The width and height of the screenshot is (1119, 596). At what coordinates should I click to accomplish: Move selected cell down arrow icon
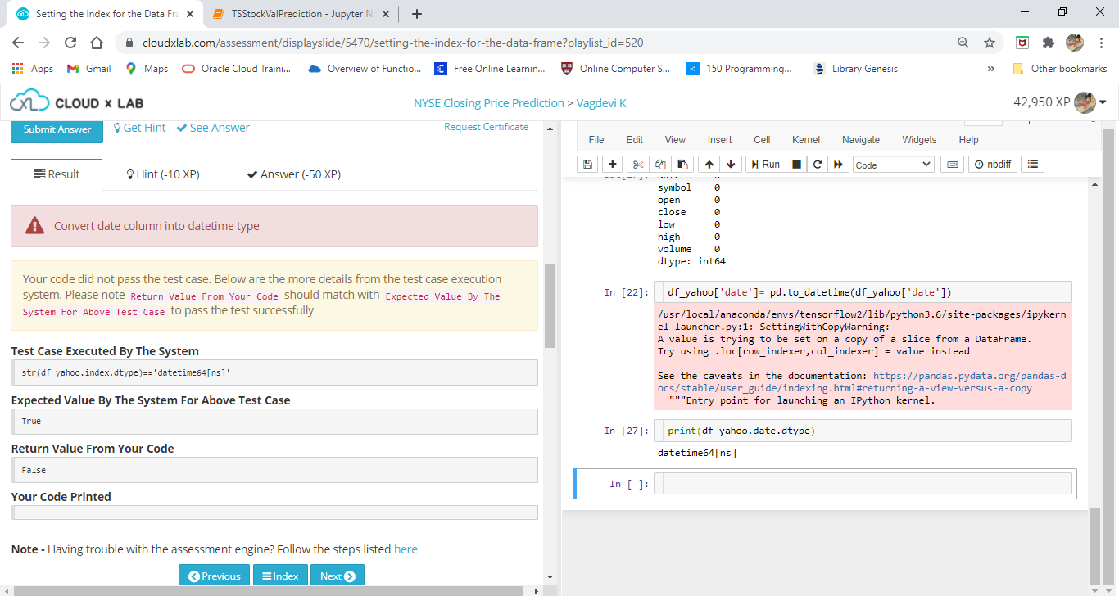point(731,165)
